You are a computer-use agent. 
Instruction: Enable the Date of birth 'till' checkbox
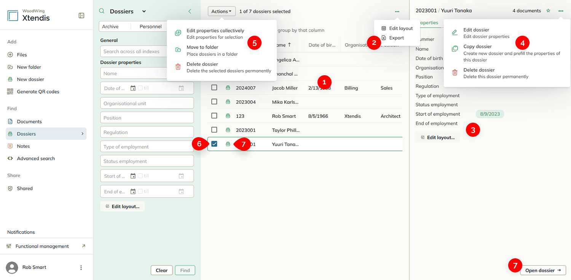pyautogui.click(x=140, y=88)
